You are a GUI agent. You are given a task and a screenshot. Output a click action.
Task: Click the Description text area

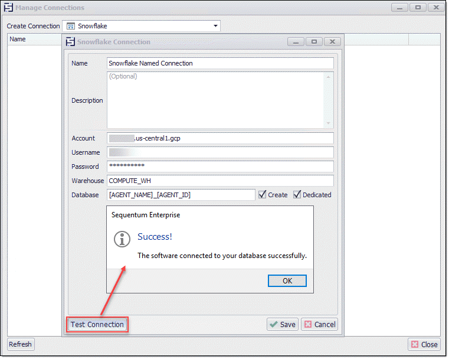(x=216, y=100)
